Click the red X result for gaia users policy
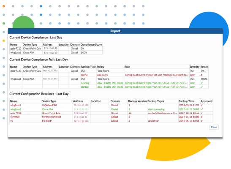231x169 pixels. 202,75
